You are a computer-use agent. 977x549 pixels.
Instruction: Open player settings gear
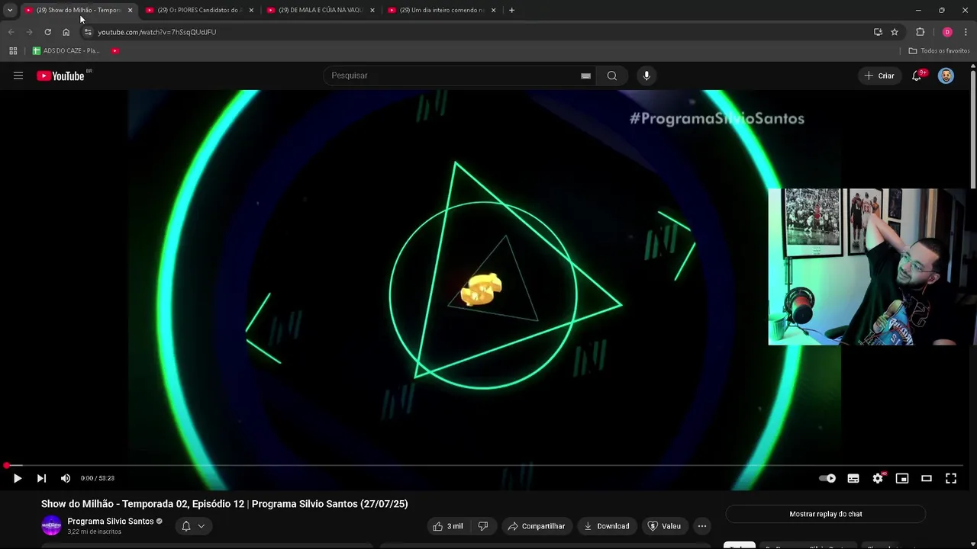pyautogui.click(x=878, y=478)
